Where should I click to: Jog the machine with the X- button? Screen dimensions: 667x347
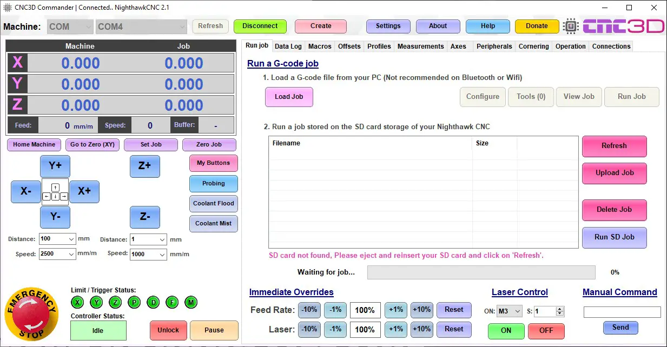coord(26,192)
